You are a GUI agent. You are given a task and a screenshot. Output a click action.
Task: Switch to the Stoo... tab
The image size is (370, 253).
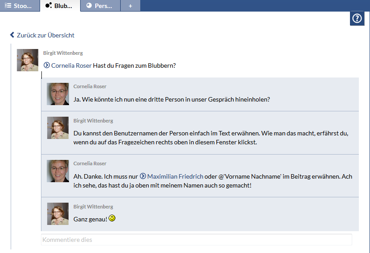tap(19, 6)
